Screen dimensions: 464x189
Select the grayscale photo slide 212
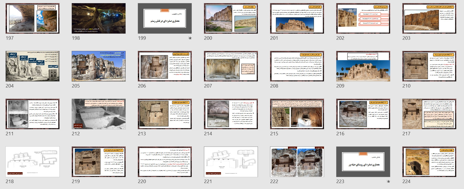pyautogui.click(x=99, y=114)
